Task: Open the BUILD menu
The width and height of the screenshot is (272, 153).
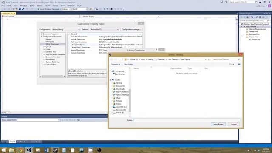Action: [x=32, y=6]
